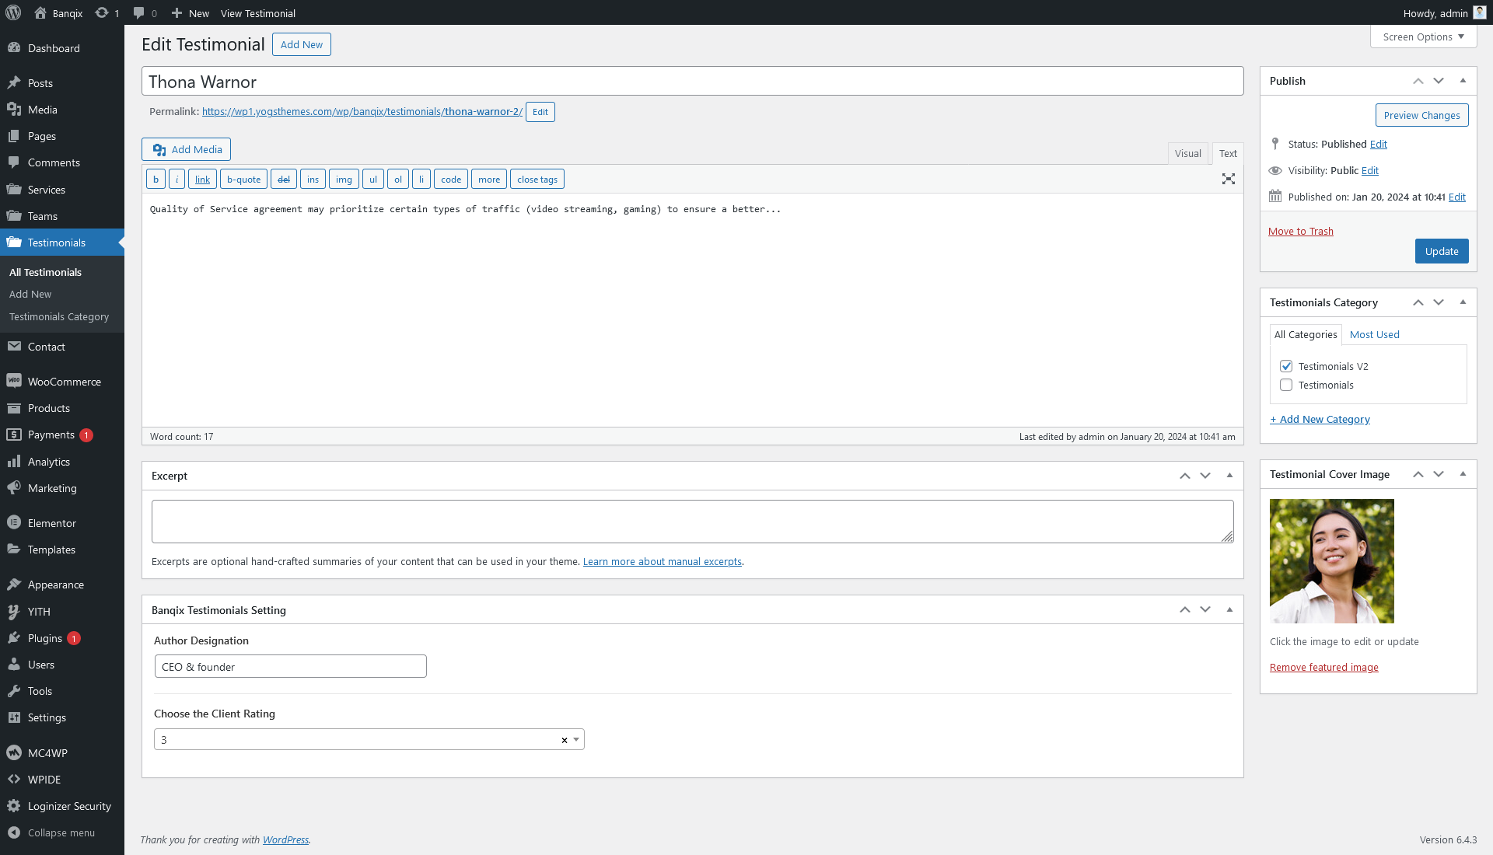Click the Author Designation input field
This screenshot has width=1493, height=855.
pos(290,666)
